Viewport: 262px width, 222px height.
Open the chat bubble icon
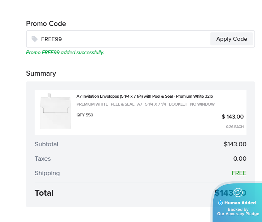point(238,193)
